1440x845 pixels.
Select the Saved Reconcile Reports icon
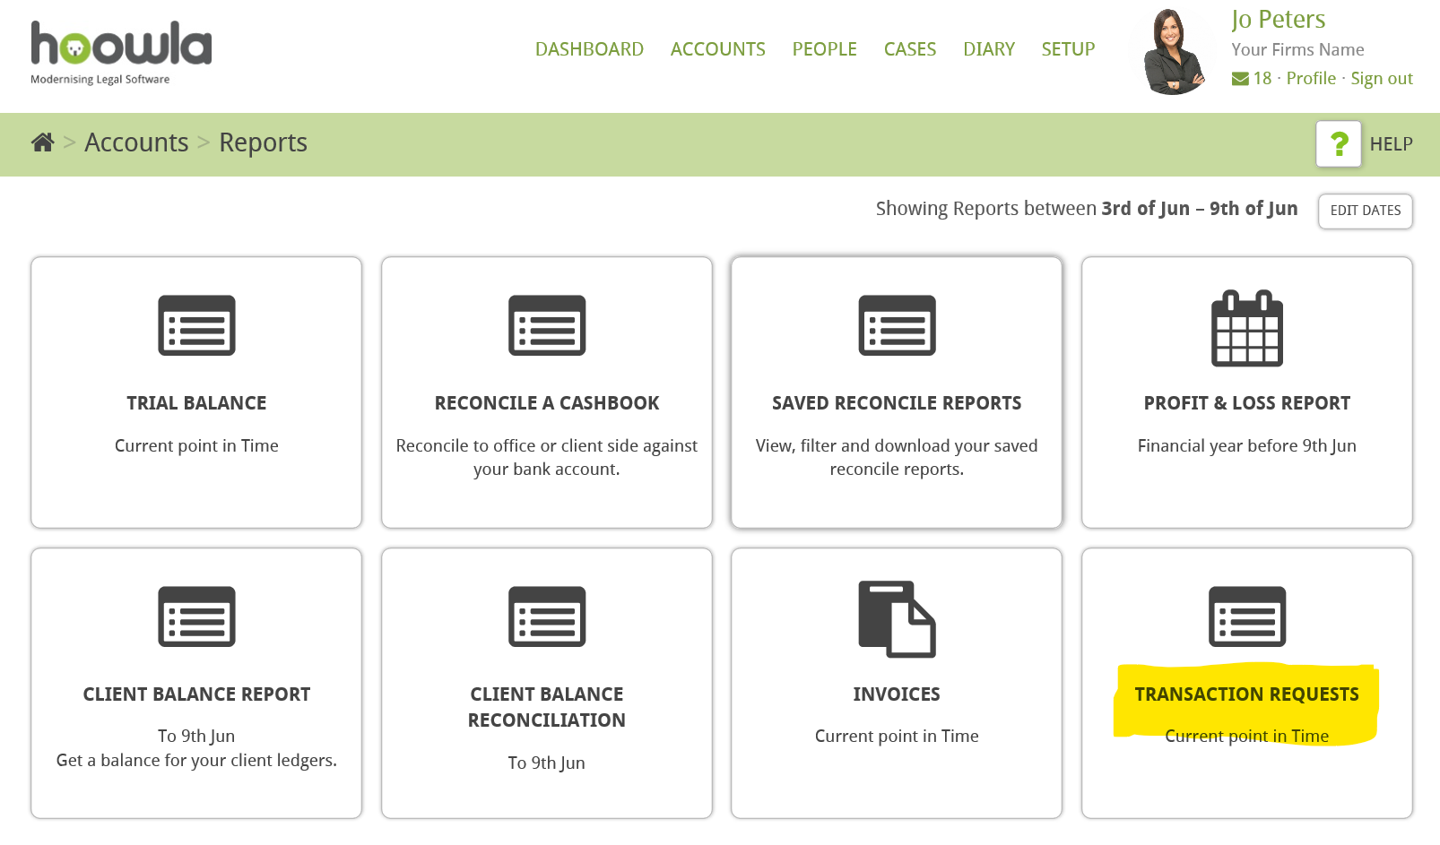[897, 326]
